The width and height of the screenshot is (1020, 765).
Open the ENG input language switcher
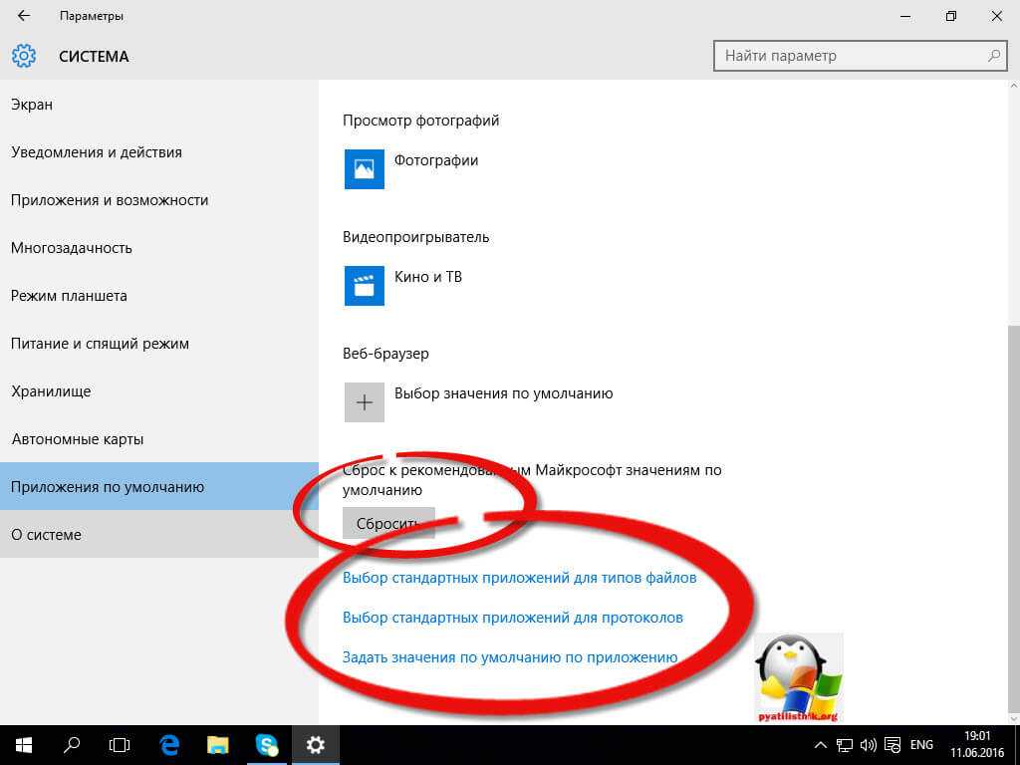coord(921,745)
